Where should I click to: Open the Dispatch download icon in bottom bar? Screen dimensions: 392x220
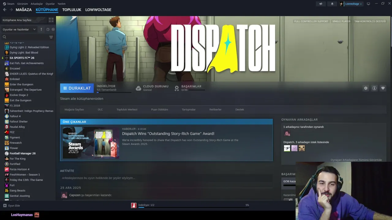click(x=134, y=205)
